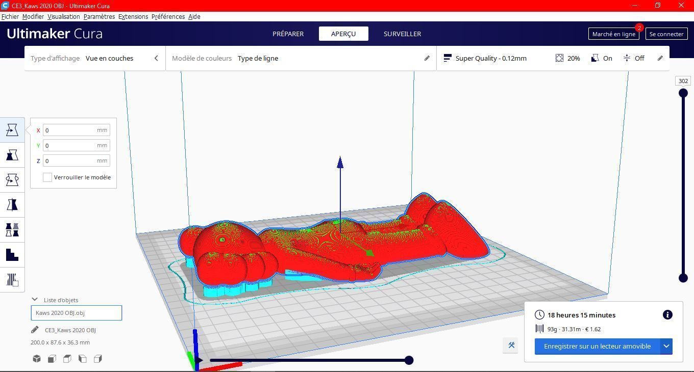694x372 pixels.
Task: Switch to top view cube icon
Action: [x=67, y=359]
